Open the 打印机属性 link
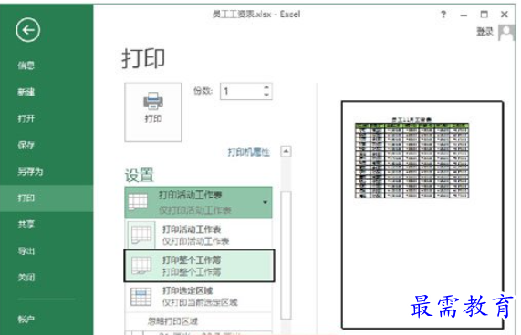The height and width of the screenshot is (335, 521). click(x=248, y=152)
